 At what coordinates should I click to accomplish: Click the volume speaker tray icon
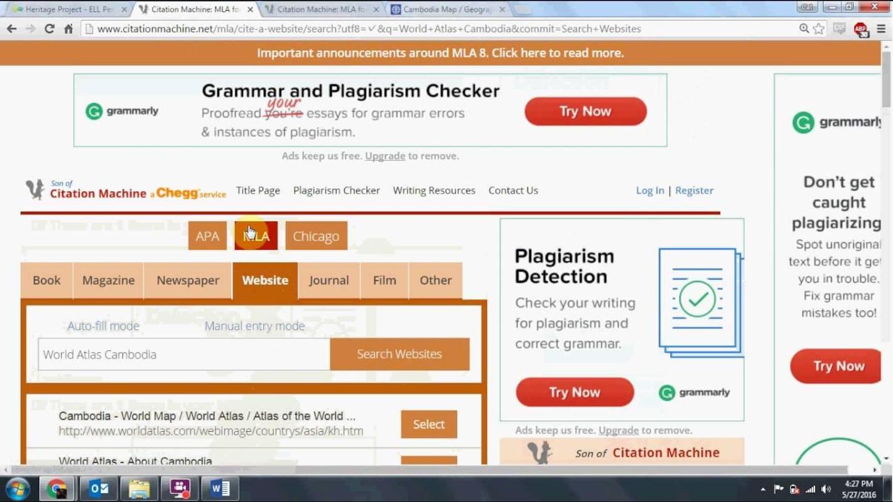(827, 489)
